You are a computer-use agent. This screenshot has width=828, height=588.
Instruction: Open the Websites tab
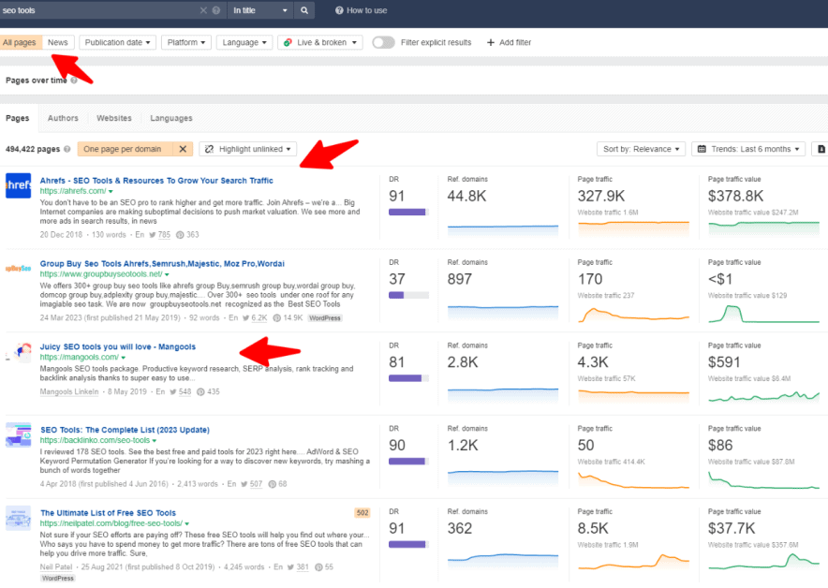click(x=114, y=118)
